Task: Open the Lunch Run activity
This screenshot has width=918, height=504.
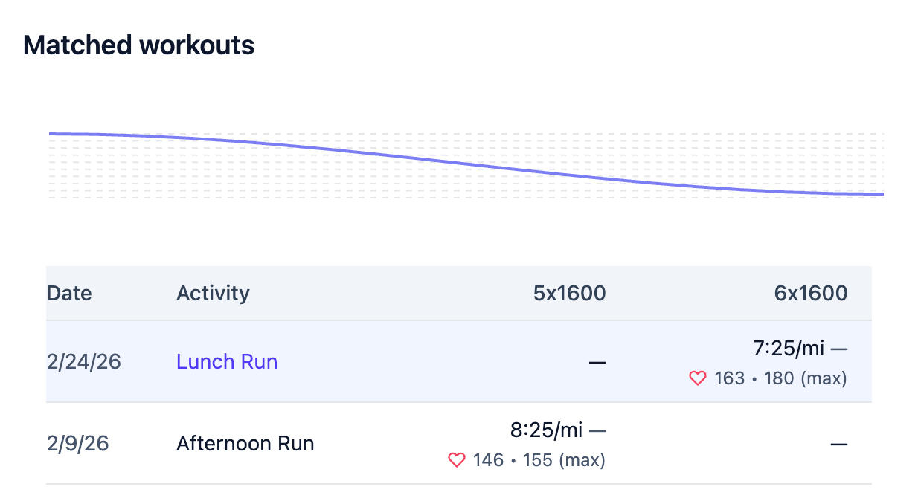Action: [227, 362]
